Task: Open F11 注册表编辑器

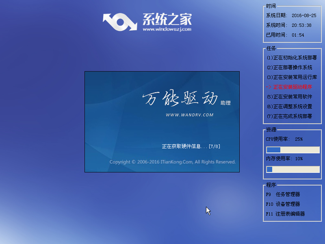Action: 285,214
